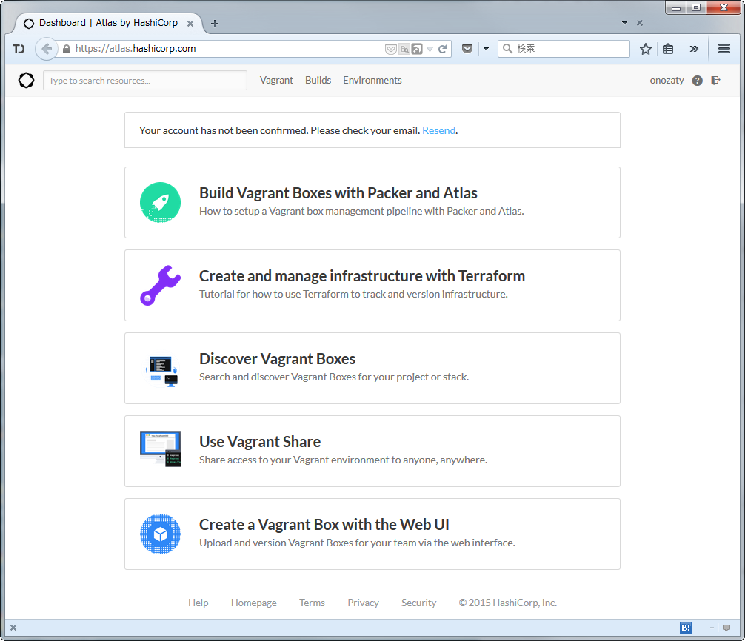Open the Environments nav item
This screenshot has width=745, height=641.
pos(372,80)
